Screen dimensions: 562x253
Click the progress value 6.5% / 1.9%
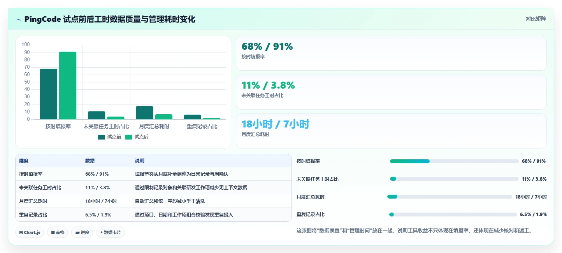pyautogui.click(x=533, y=215)
